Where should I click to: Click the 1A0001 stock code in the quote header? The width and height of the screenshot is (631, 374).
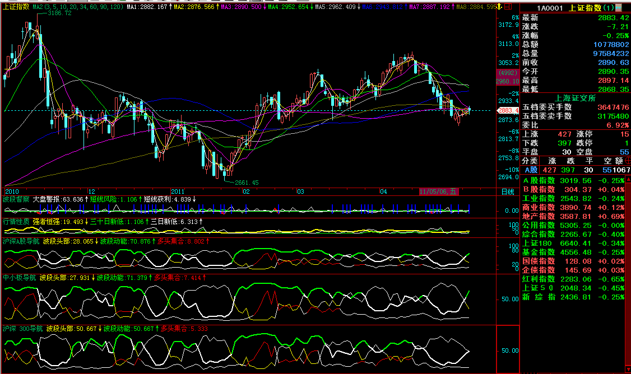550,8
